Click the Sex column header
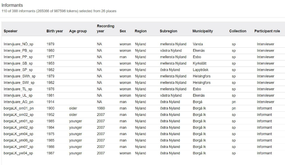The width and height of the screenshot is (285, 165). click(x=123, y=31)
